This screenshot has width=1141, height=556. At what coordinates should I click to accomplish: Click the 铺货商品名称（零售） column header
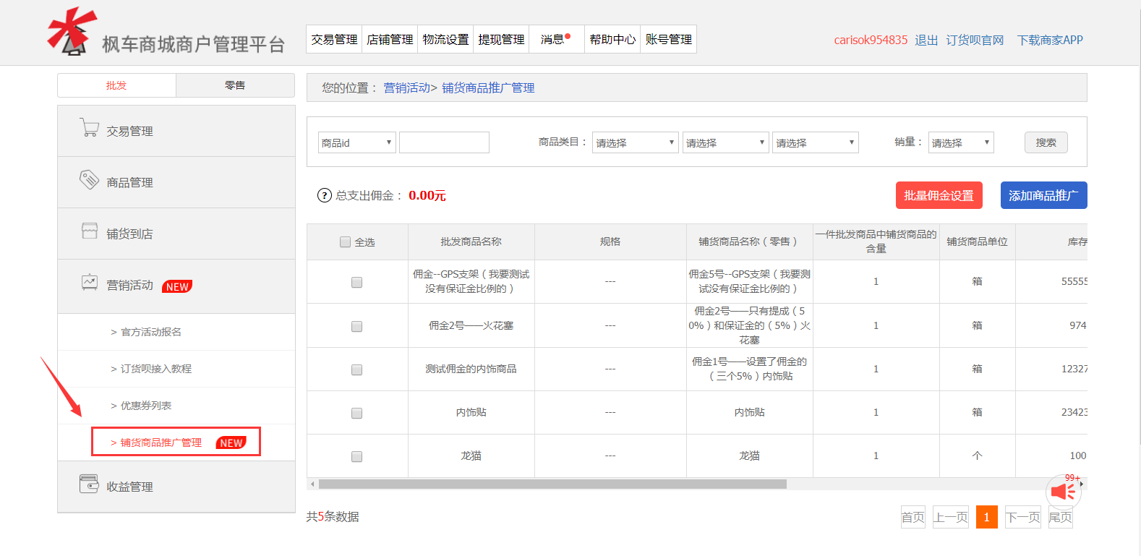pos(749,241)
